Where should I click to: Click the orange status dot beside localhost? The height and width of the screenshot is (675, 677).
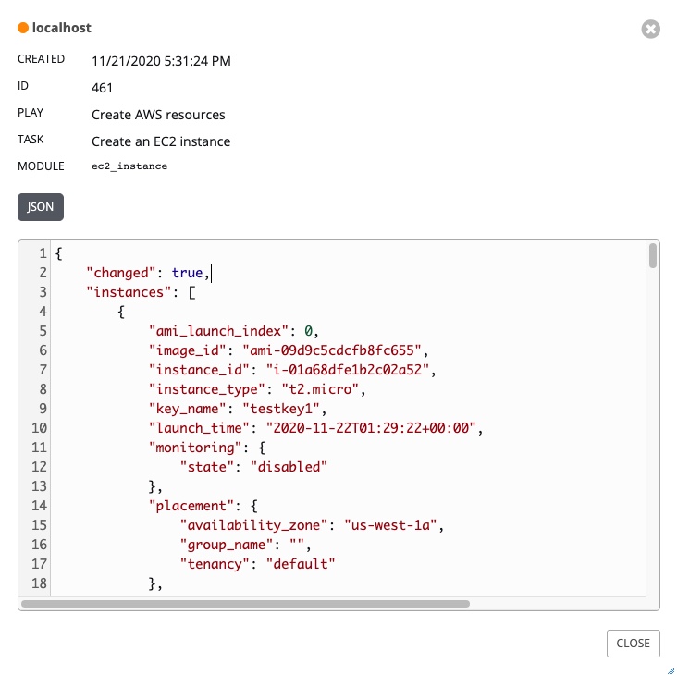tap(23, 29)
